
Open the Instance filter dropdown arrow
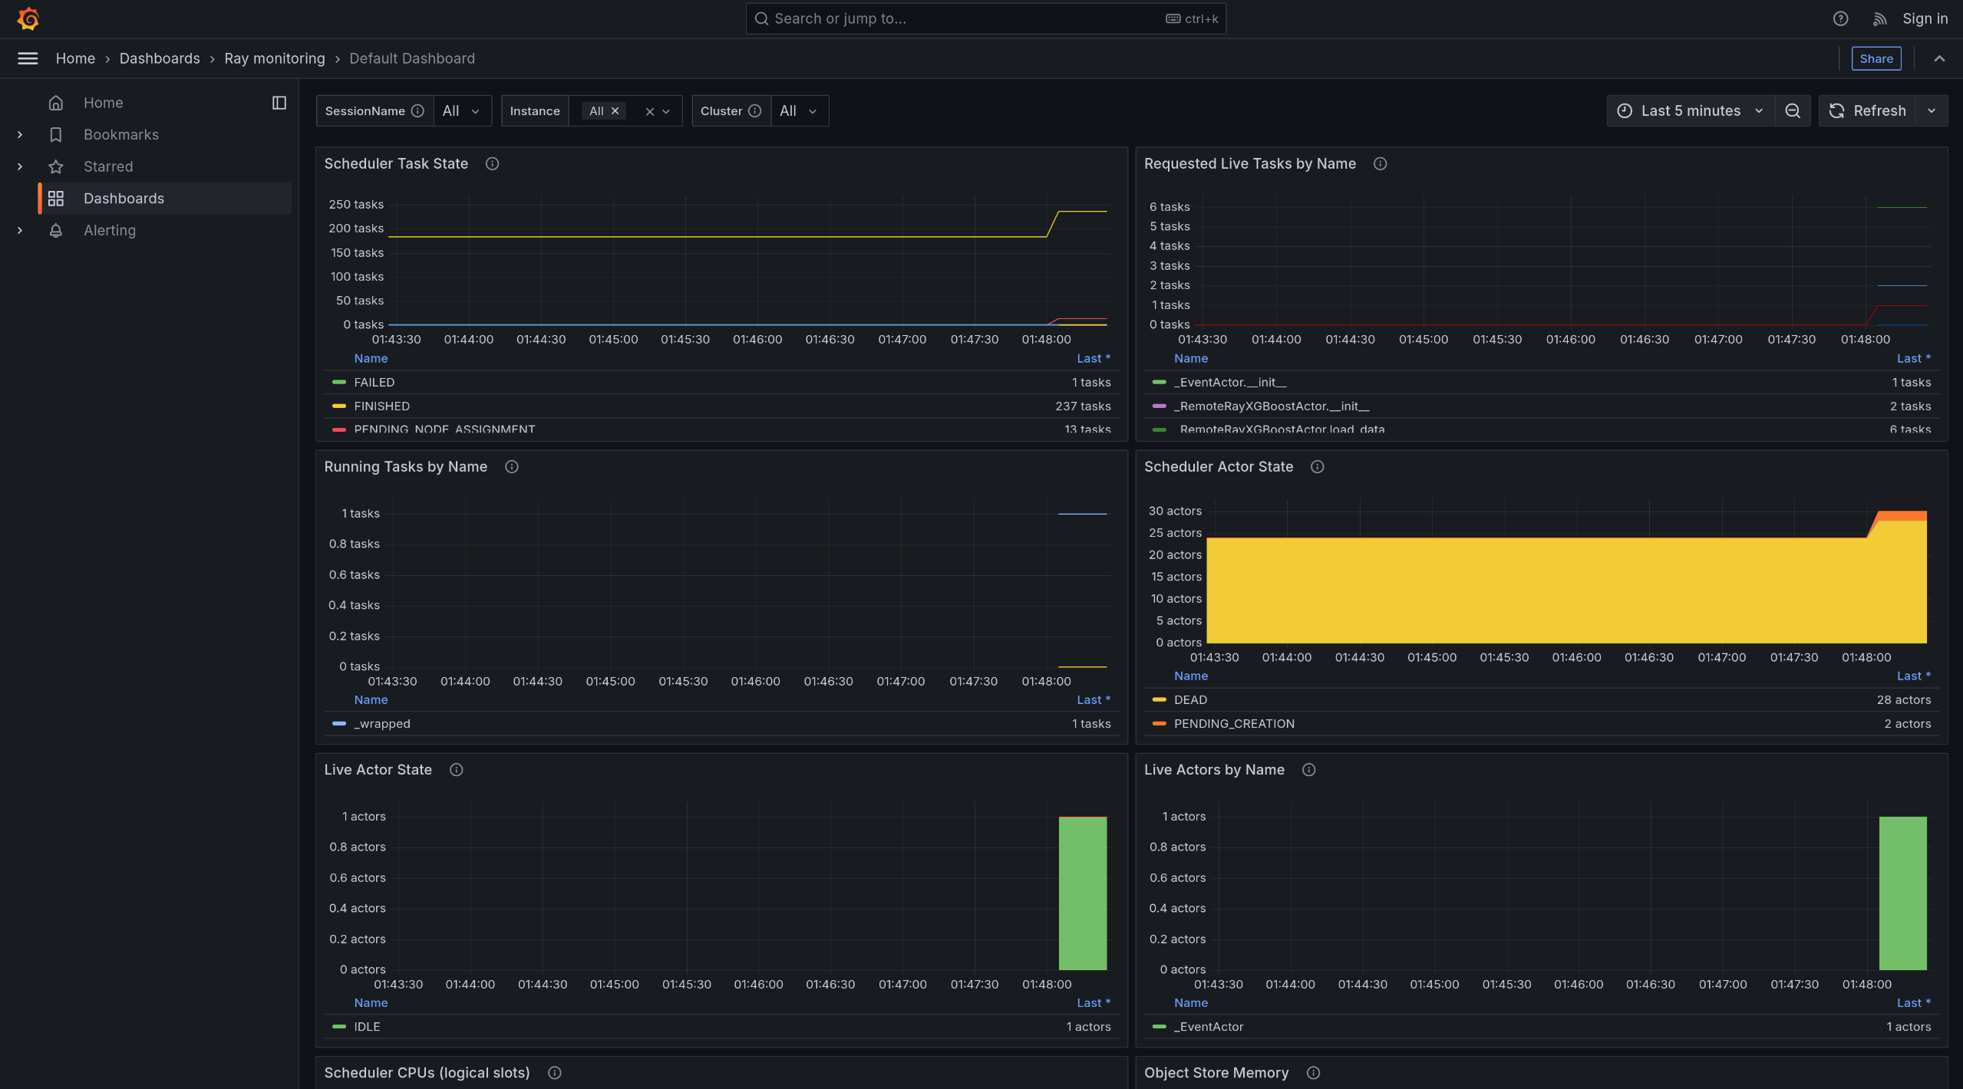pos(666,111)
